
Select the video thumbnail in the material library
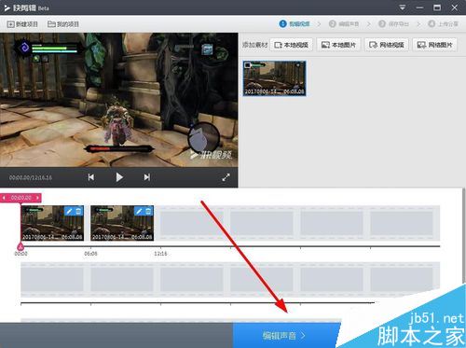tap(274, 78)
